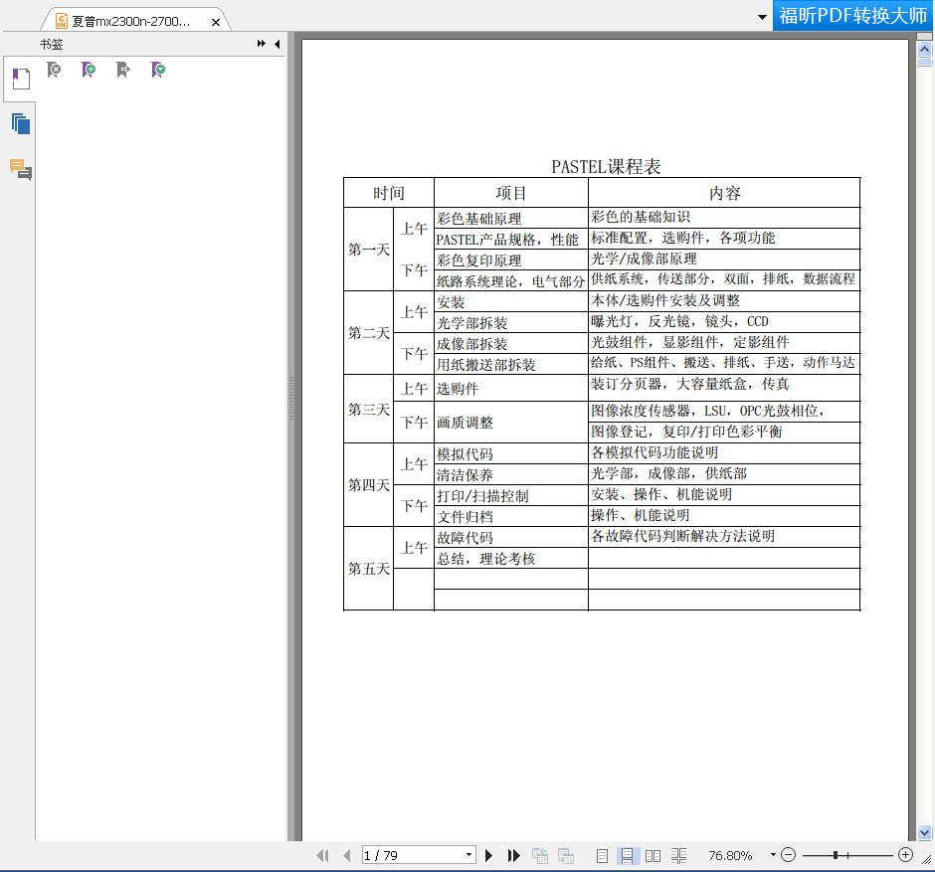
Task: Click the 项目 header cell
Action: pyautogui.click(x=511, y=193)
